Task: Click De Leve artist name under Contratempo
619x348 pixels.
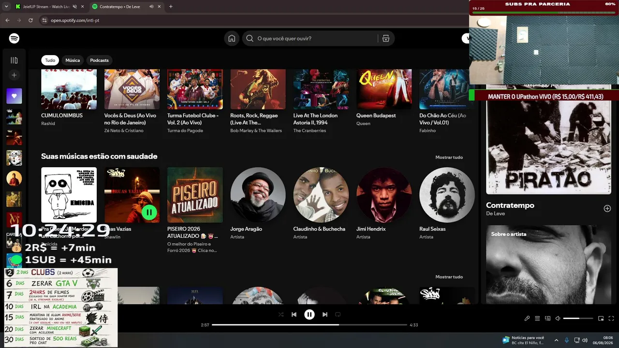Action: click(495, 214)
